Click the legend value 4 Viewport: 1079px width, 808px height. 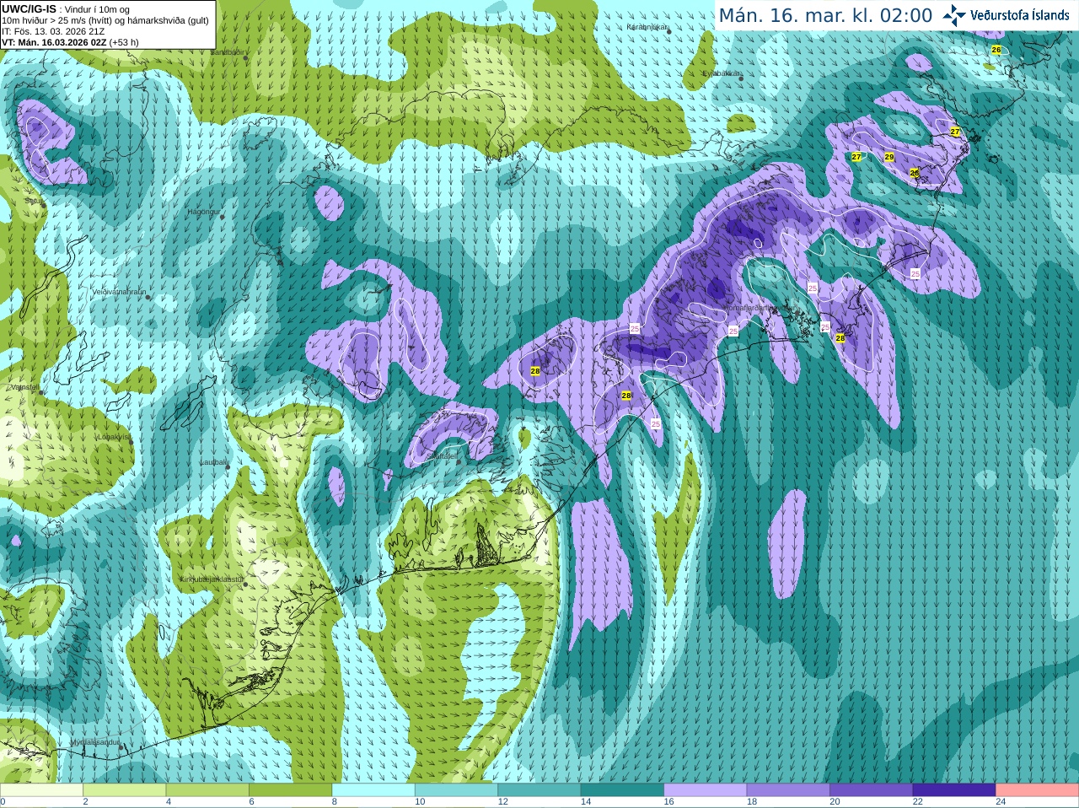(169, 802)
